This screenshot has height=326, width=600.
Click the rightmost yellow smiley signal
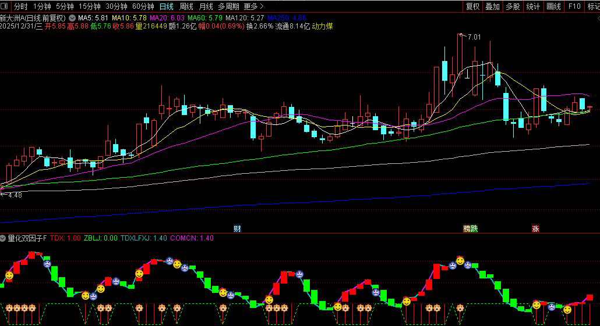coord(567,310)
